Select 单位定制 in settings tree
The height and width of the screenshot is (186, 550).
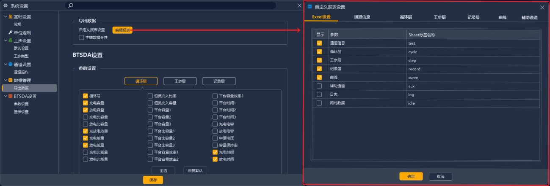(22, 32)
